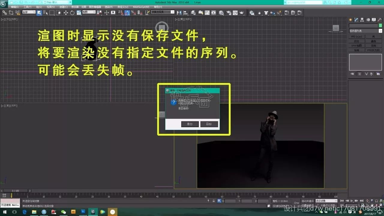Image resolution: width=384 pixels, height=216 pixels.
Task: Apply the UVW贴图 modifier button
Action: pos(357,45)
